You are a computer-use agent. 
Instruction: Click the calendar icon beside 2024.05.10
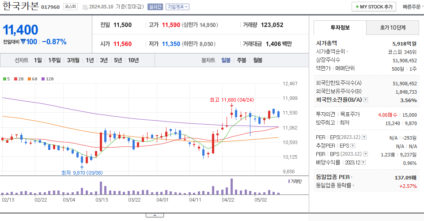click(85, 8)
